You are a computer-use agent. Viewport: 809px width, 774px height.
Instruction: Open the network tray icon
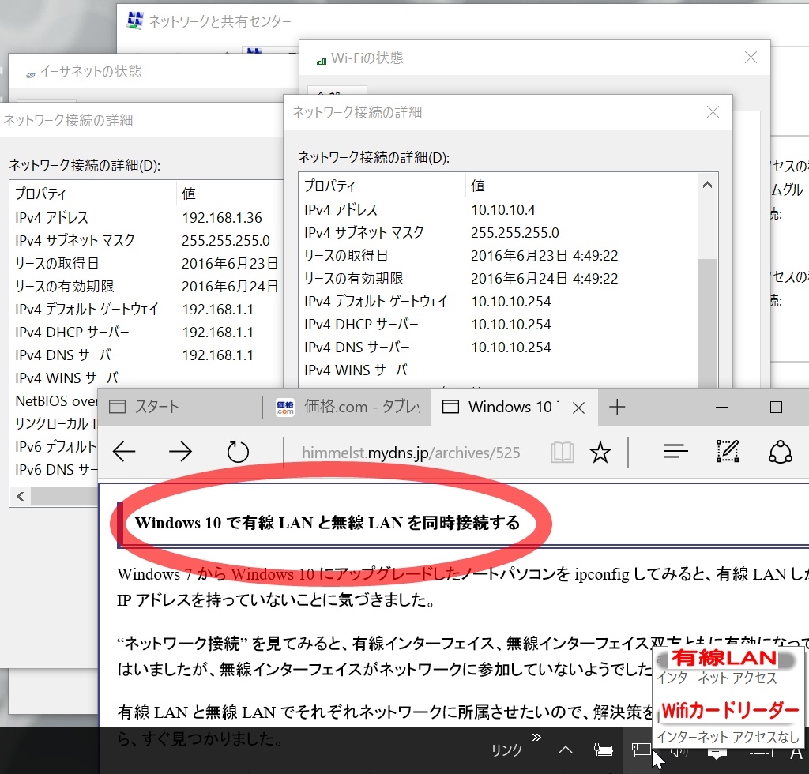(641, 750)
